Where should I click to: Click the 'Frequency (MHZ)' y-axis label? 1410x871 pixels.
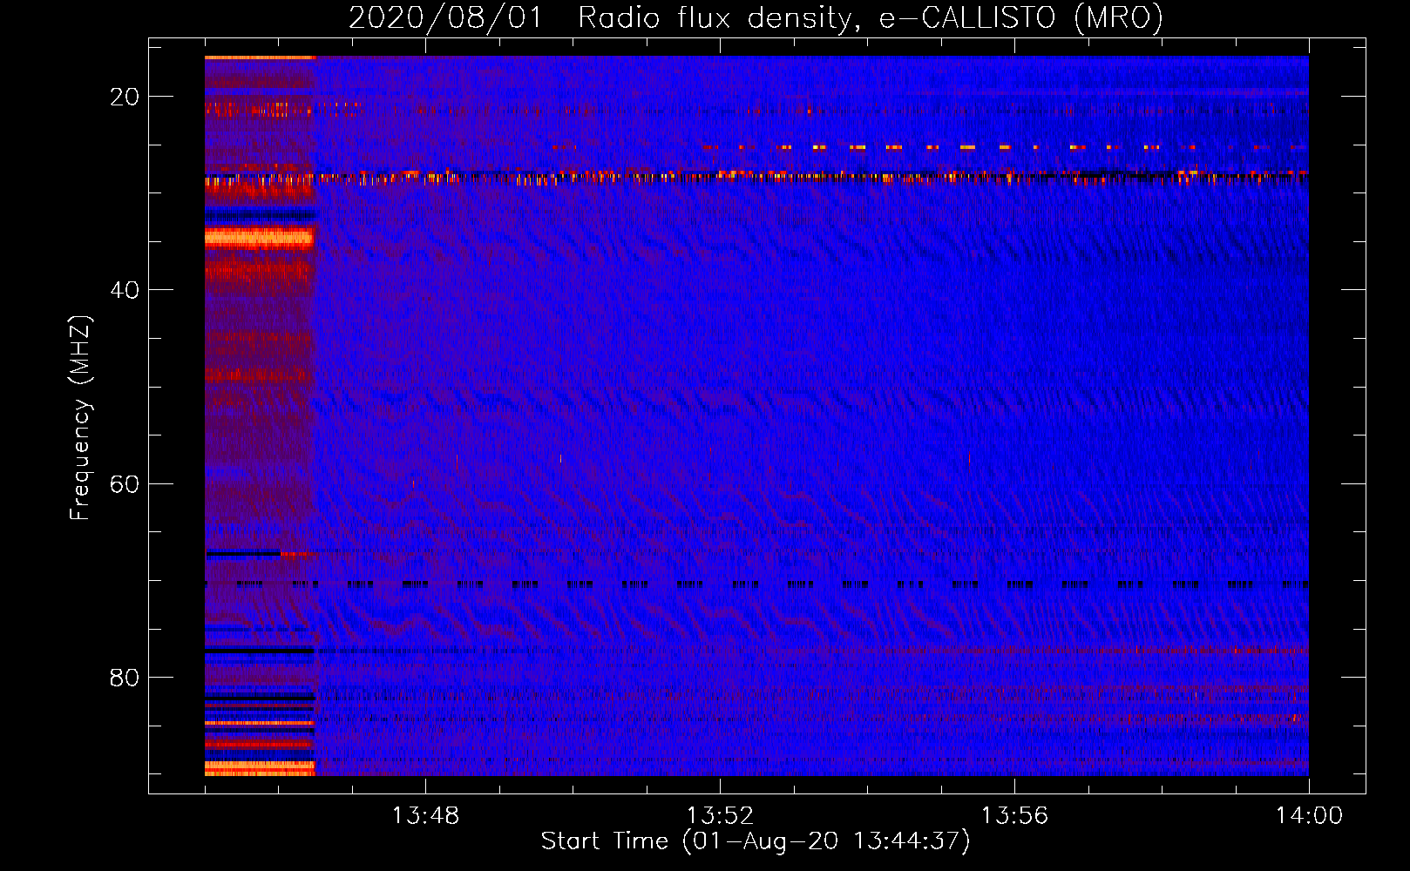pyautogui.click(x=80, y=418)
